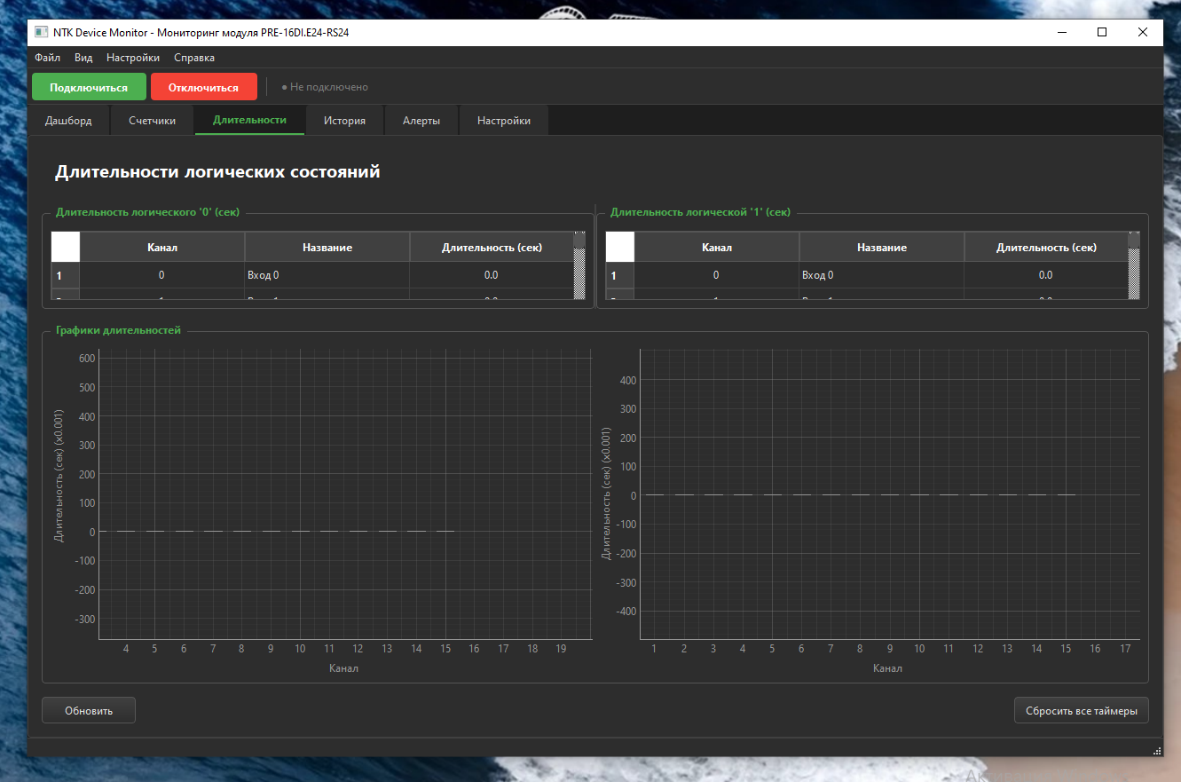Go to the Настройки tab
This screenshot has width=1181, height=782.
(503, 121)
